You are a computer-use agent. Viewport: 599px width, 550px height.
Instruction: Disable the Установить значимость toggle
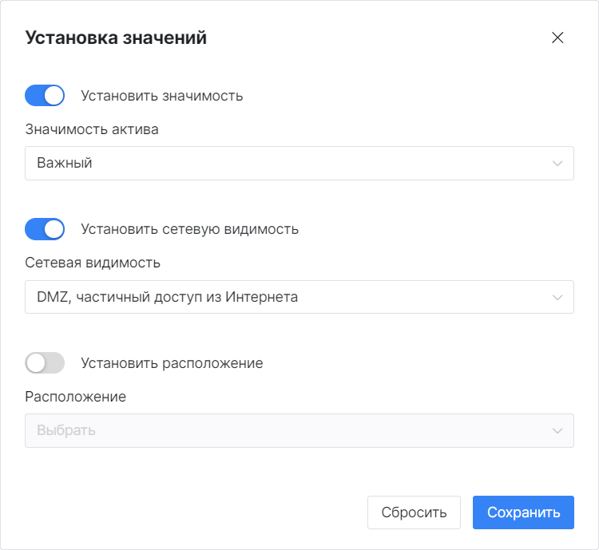click(45, 96)
